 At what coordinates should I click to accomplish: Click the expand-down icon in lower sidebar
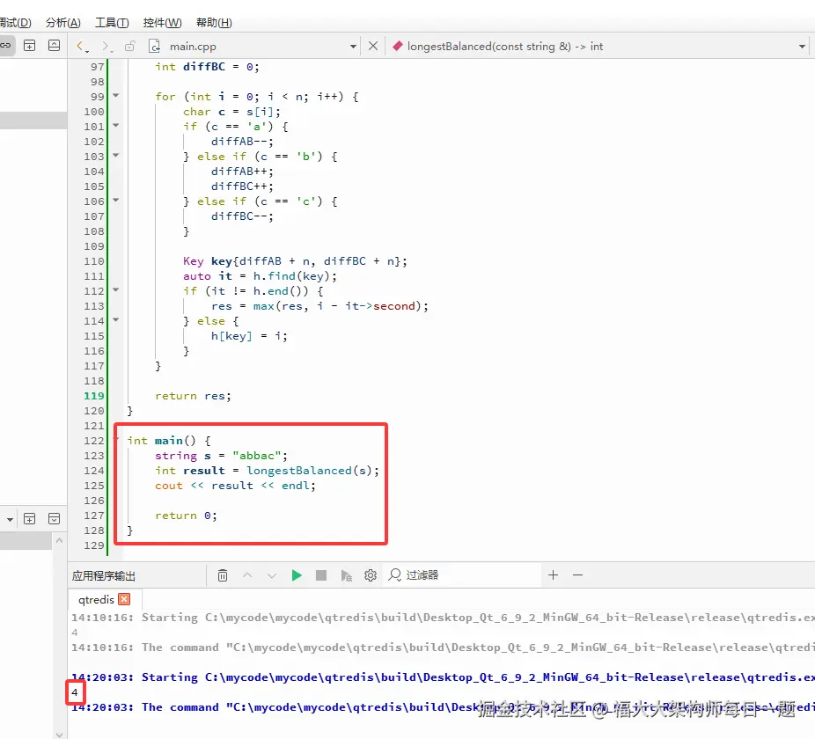(x=54, y=519)
